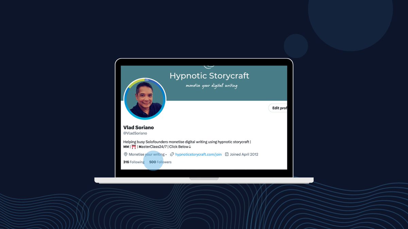View the 316 Following list

click(134, 162)
